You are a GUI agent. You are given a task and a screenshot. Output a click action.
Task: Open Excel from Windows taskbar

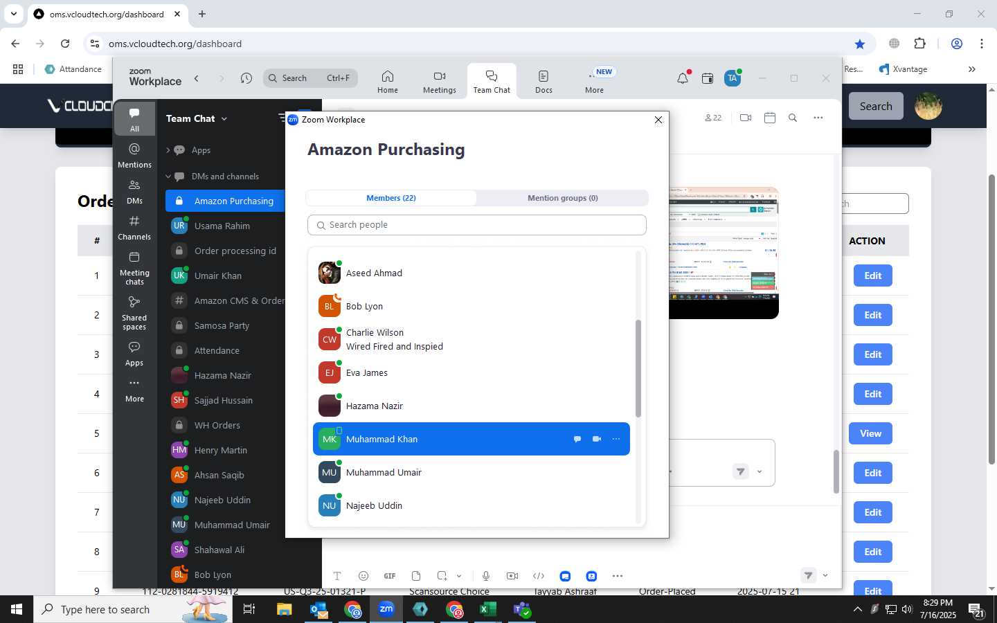click(487, 609)
